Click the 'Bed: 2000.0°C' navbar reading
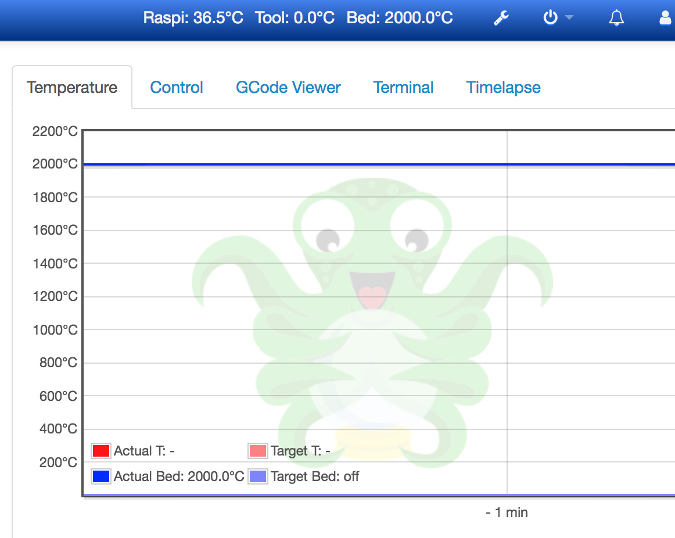675x538 pixels. click(400, 18)
